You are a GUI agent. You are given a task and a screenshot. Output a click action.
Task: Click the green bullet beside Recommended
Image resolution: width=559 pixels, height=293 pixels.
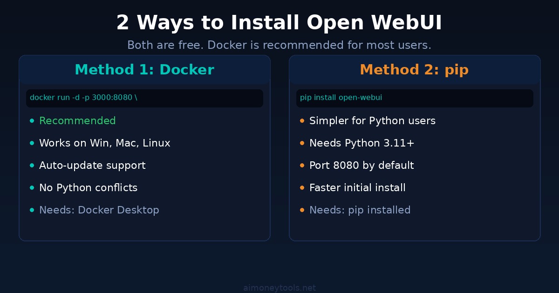32,121
